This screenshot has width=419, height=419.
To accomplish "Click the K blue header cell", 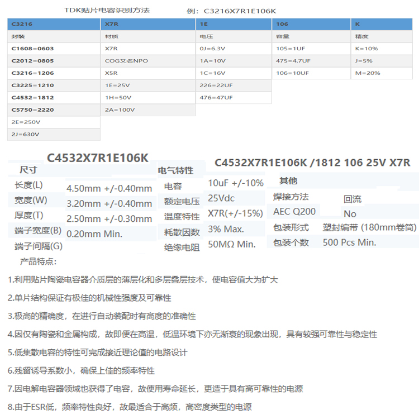I will 382,24.
